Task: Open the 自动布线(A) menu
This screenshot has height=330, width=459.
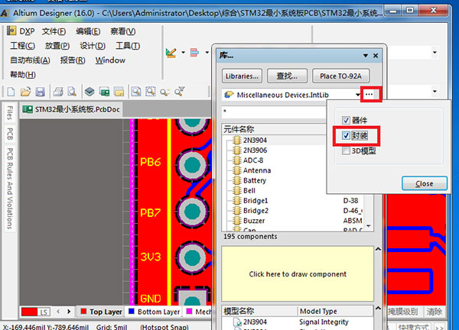Action: tap(30, 60)
